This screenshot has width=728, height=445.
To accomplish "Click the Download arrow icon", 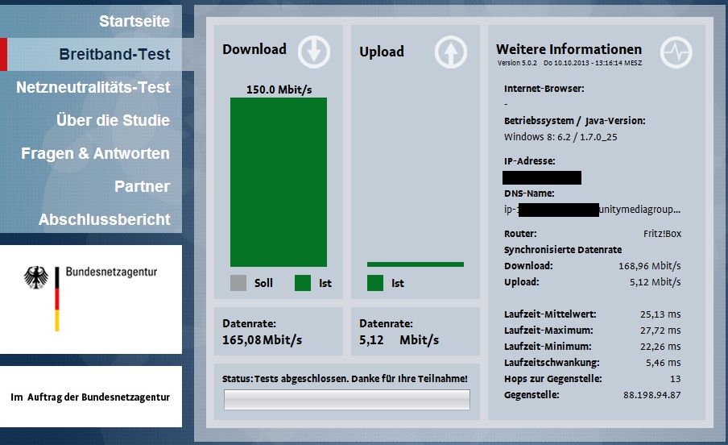I will (314, 52).
